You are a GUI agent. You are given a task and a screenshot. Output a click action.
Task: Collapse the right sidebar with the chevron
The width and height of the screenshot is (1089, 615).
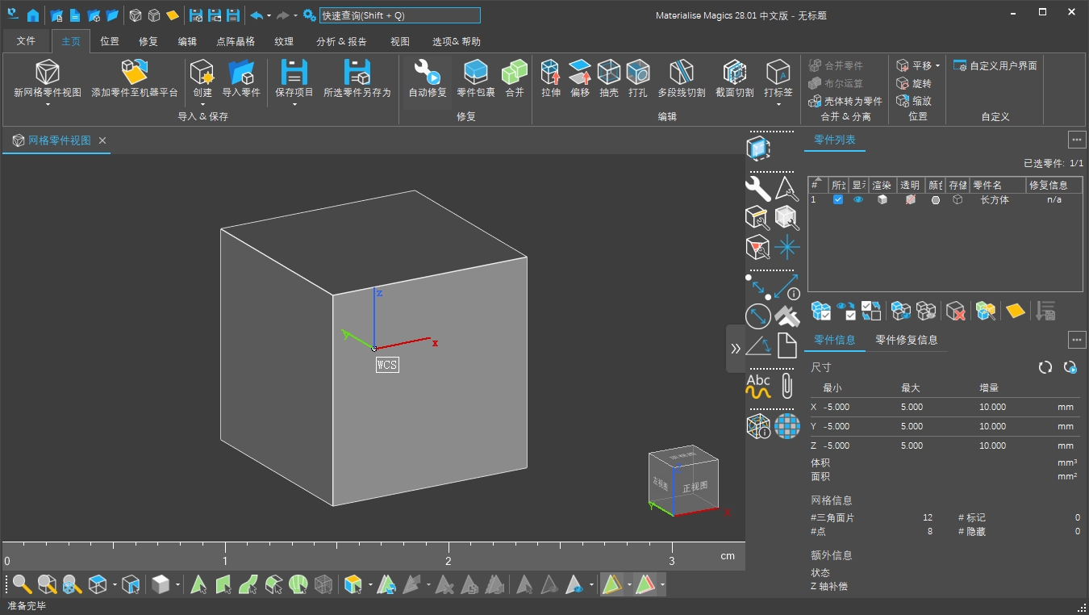[x=735, y=348]
